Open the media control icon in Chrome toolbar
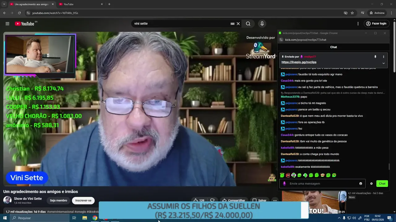396x222 pixels. click(363, 13)
